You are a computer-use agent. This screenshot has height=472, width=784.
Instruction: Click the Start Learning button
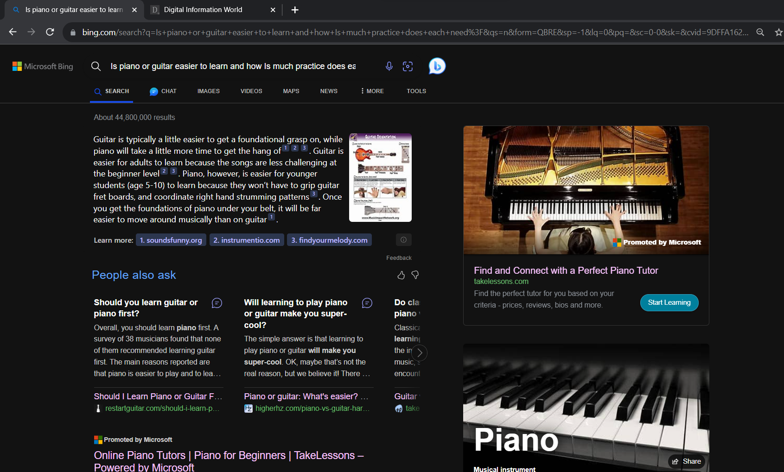(x=669, y=302)
